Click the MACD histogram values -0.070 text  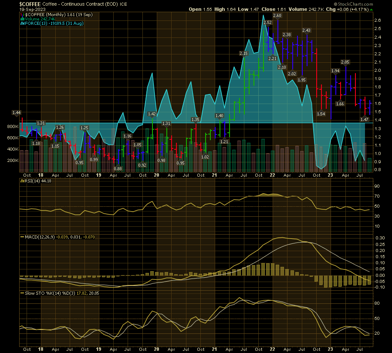point(89,237)
